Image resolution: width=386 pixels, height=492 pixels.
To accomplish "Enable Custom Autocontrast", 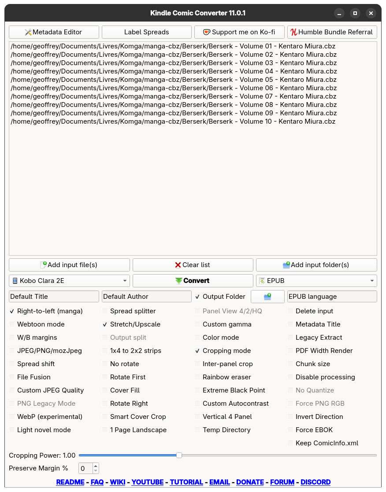I will (197, 403).
